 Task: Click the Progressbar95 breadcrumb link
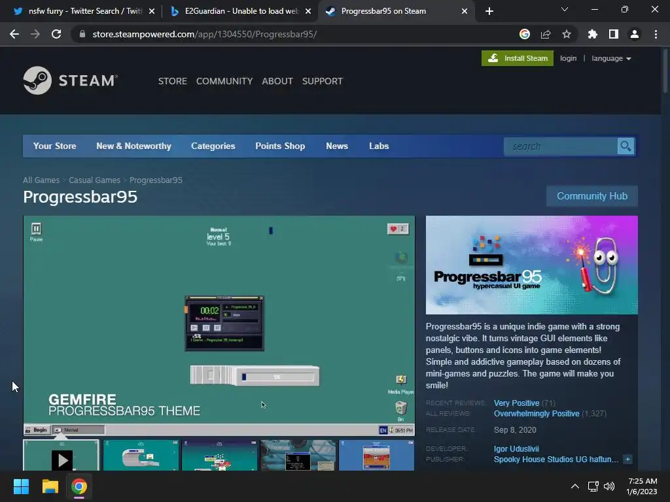point(156,180)
